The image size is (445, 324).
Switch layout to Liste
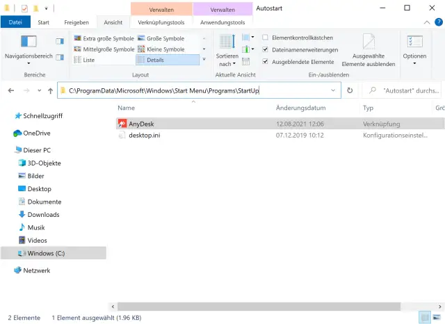point(84,60)
